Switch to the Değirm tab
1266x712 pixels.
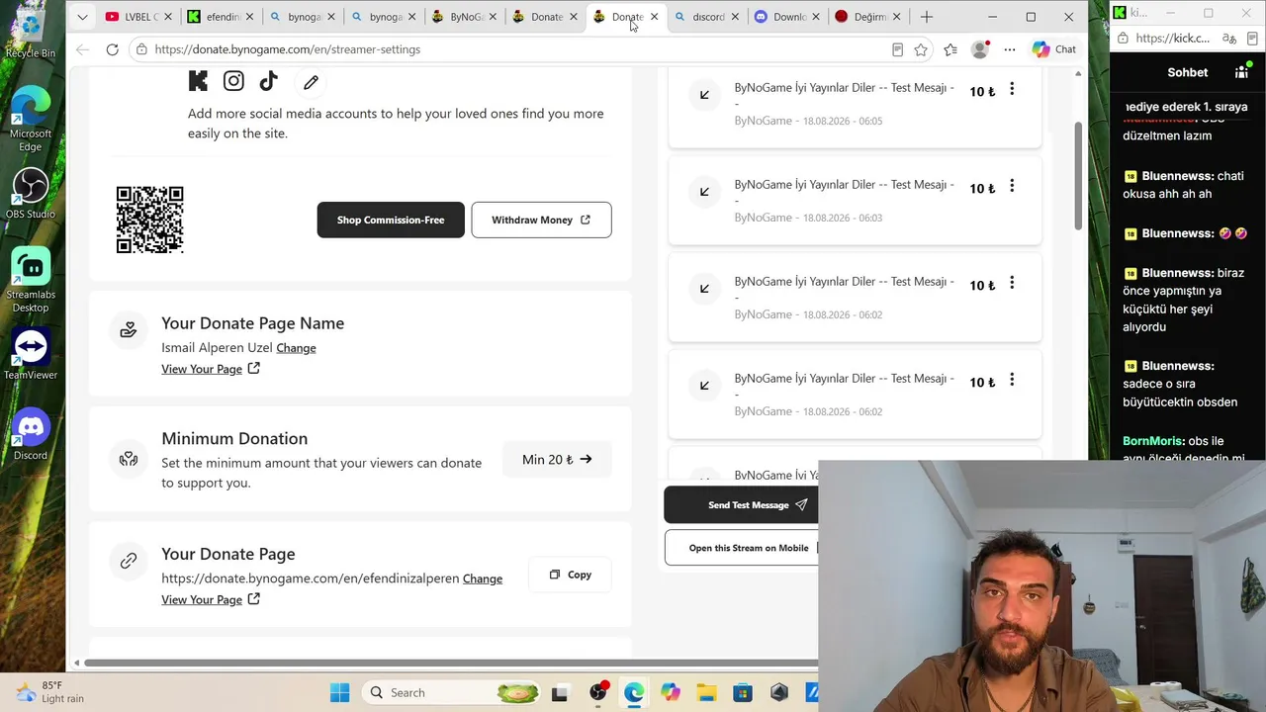[869, 17]
